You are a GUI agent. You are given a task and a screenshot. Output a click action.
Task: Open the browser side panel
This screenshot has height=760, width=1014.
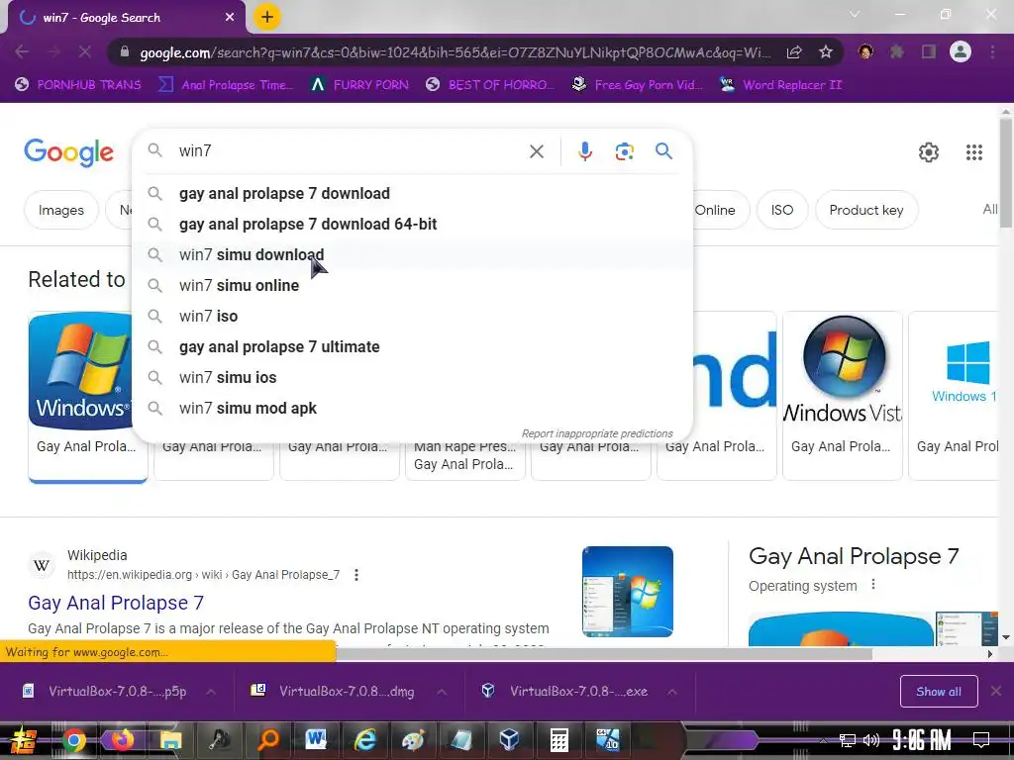929,51
